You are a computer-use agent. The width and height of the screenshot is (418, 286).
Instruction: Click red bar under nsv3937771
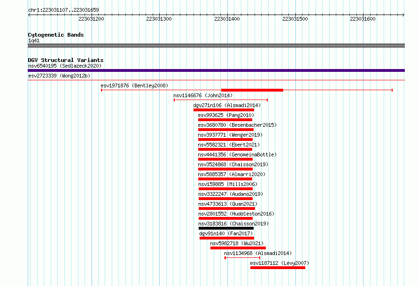click(225, 139)
